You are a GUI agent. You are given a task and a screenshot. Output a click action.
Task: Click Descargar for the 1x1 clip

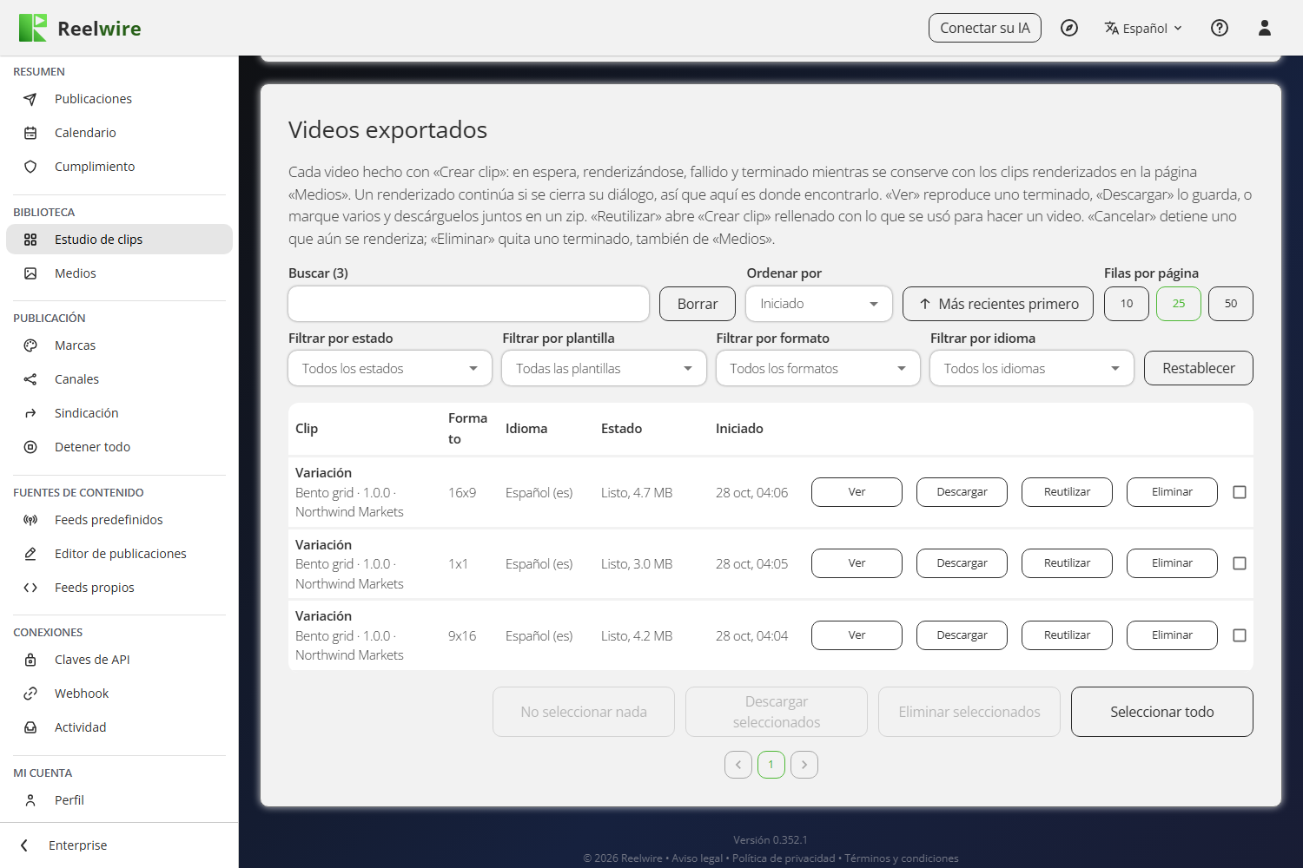click(962, 563)
